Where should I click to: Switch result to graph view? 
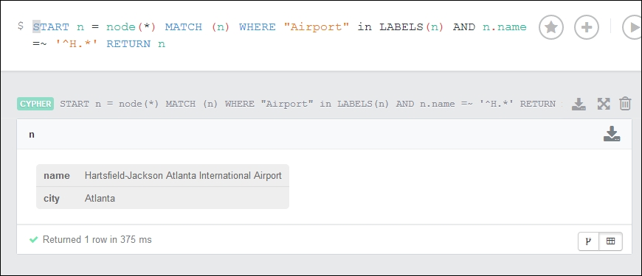[588, 241]
